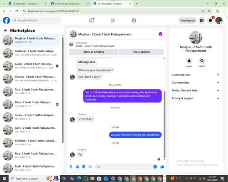
Task: Click the chat messages vertical scrollbar
Action: pos(164,125)
